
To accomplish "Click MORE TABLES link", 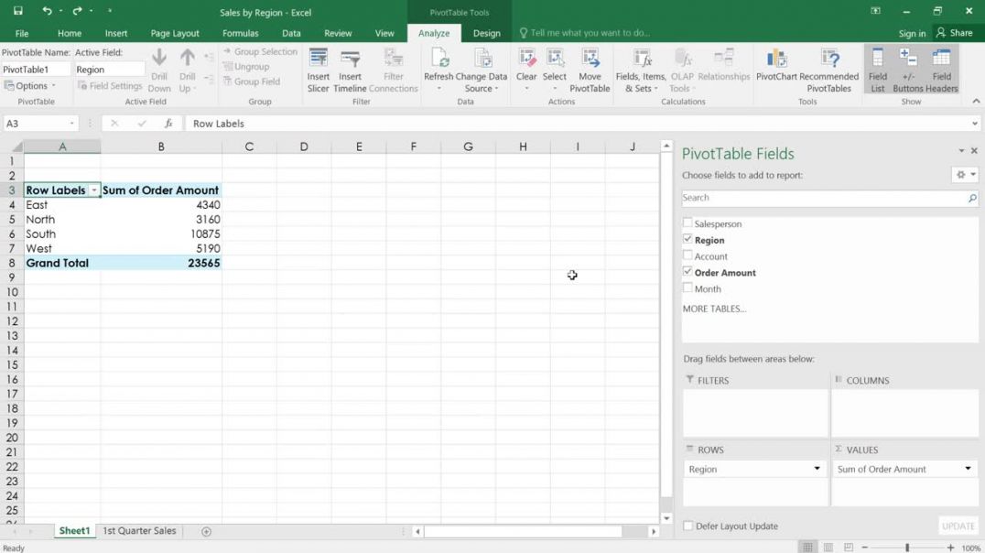I will (x=714, y=309).
